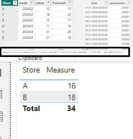Click the date cell 02.01.2024 00:00:00

[96, 12]
